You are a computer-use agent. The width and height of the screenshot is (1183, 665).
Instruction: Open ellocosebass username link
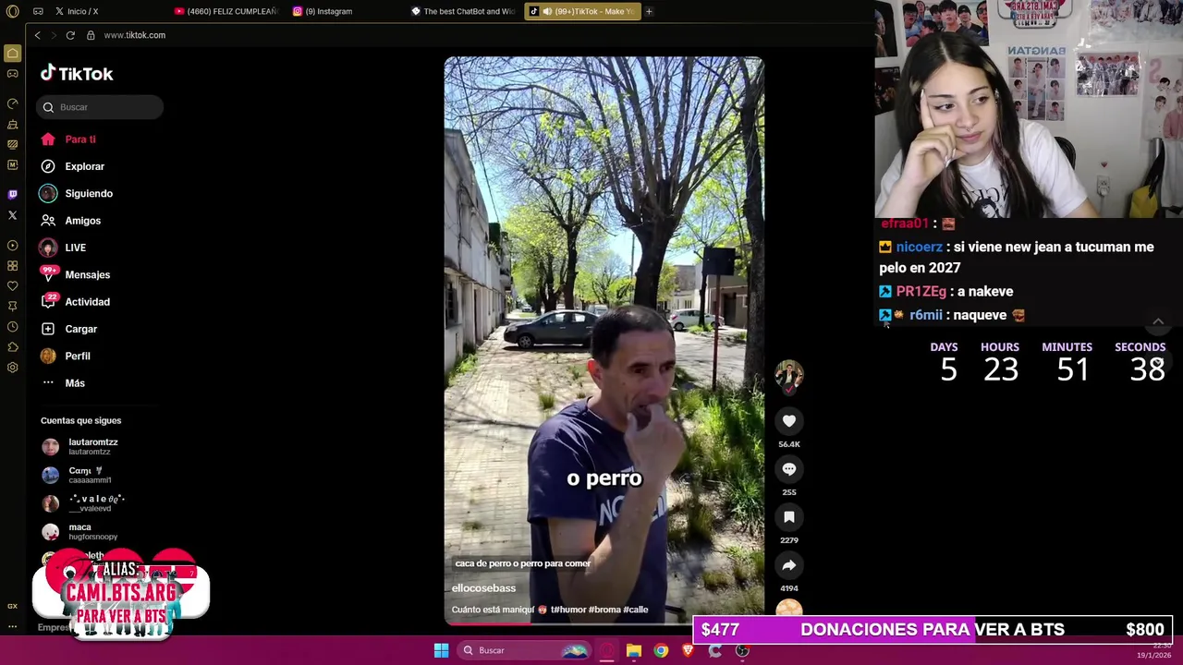(x=483, y=588)
